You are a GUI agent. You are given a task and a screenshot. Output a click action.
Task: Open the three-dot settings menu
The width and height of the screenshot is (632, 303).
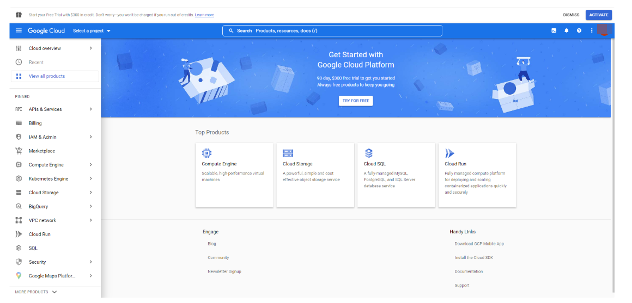pos(591,30)
